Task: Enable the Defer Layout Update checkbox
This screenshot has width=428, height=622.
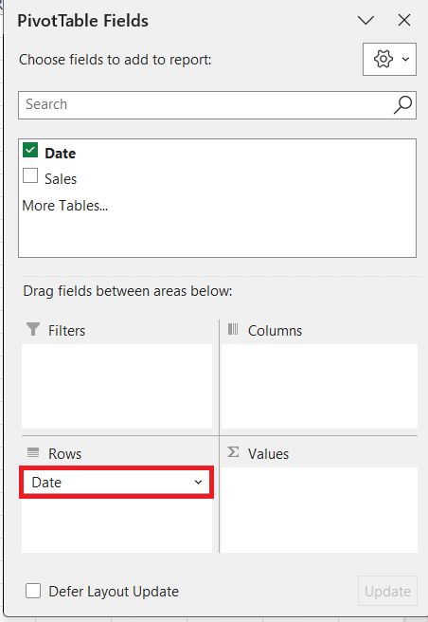Action: [x=33, y=591]
